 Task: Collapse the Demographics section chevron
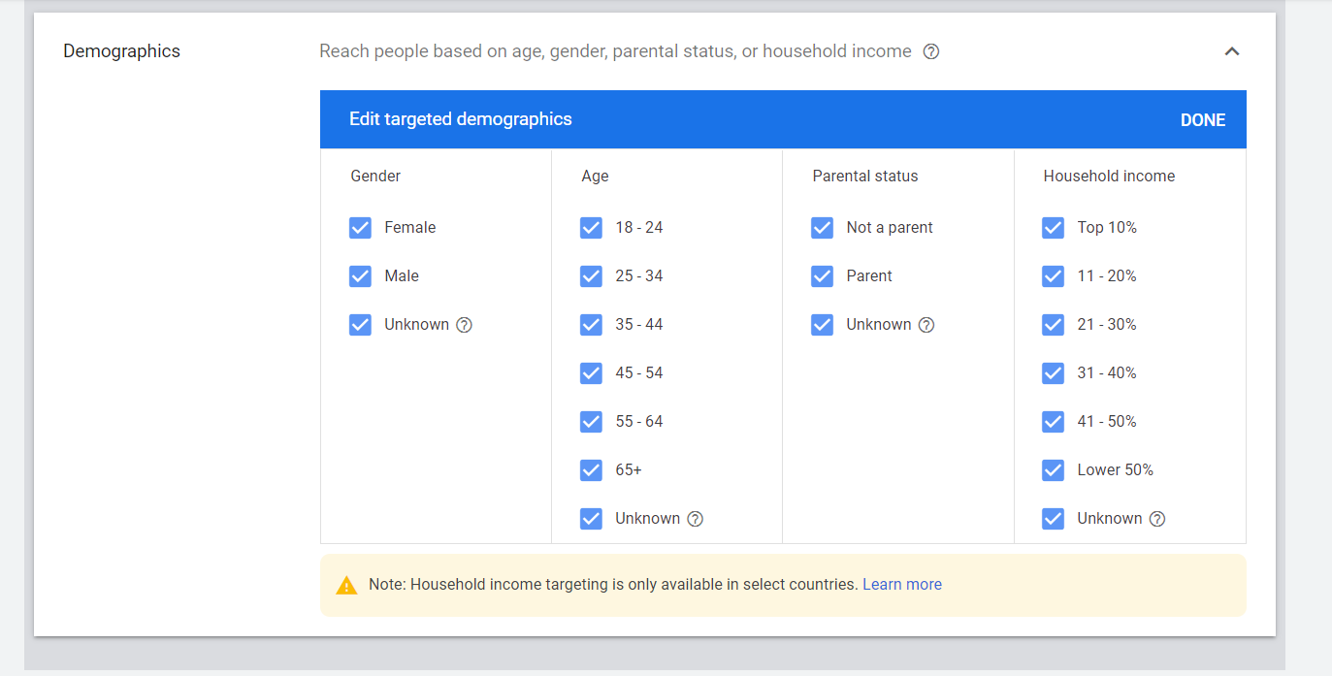[1232, 51]
